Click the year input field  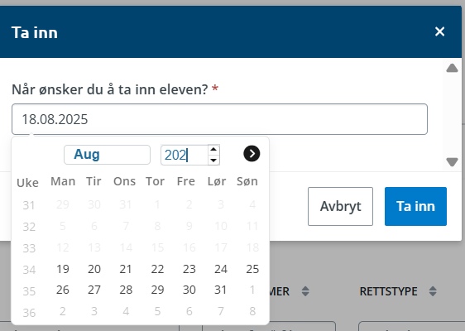click(x=185, y=155)
